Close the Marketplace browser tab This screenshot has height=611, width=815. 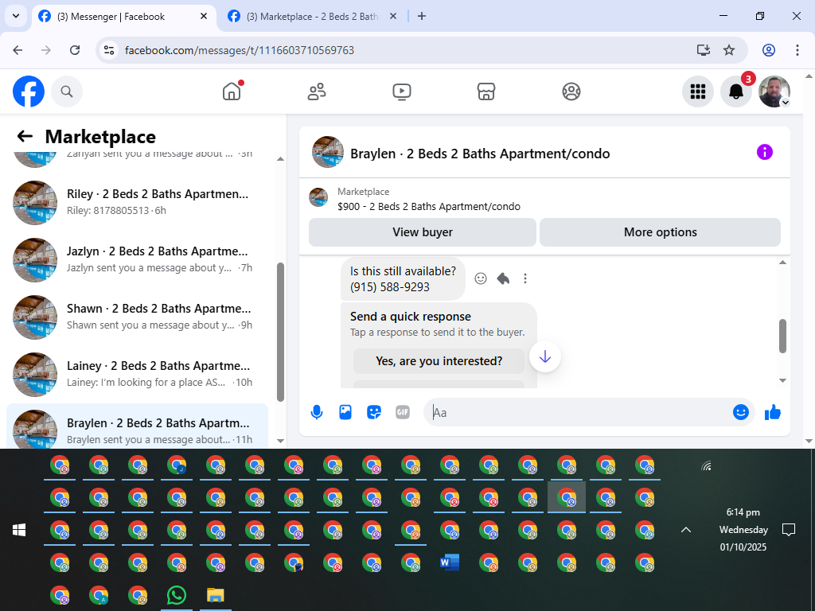coord(393,17)
